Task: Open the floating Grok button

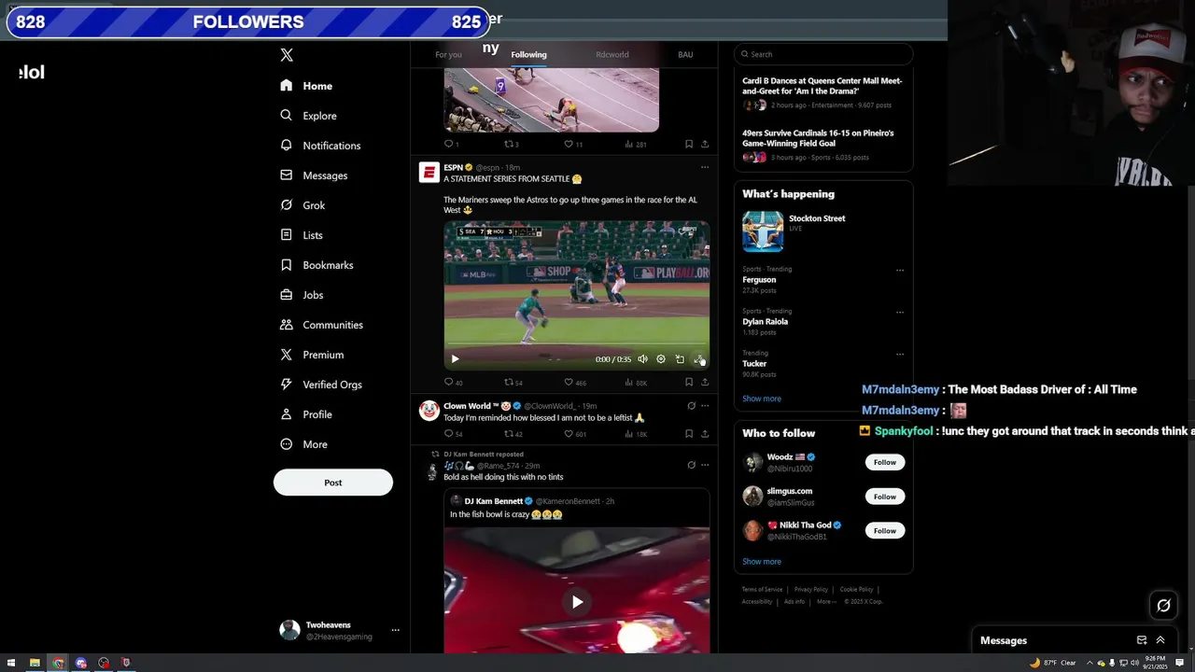Action: 1163,606
